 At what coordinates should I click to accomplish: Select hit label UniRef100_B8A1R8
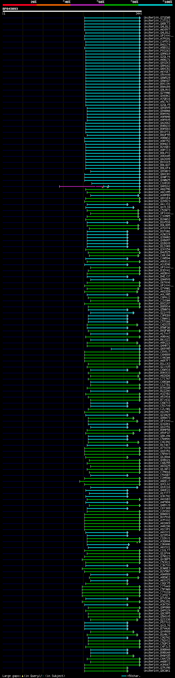tap(157, 87)
